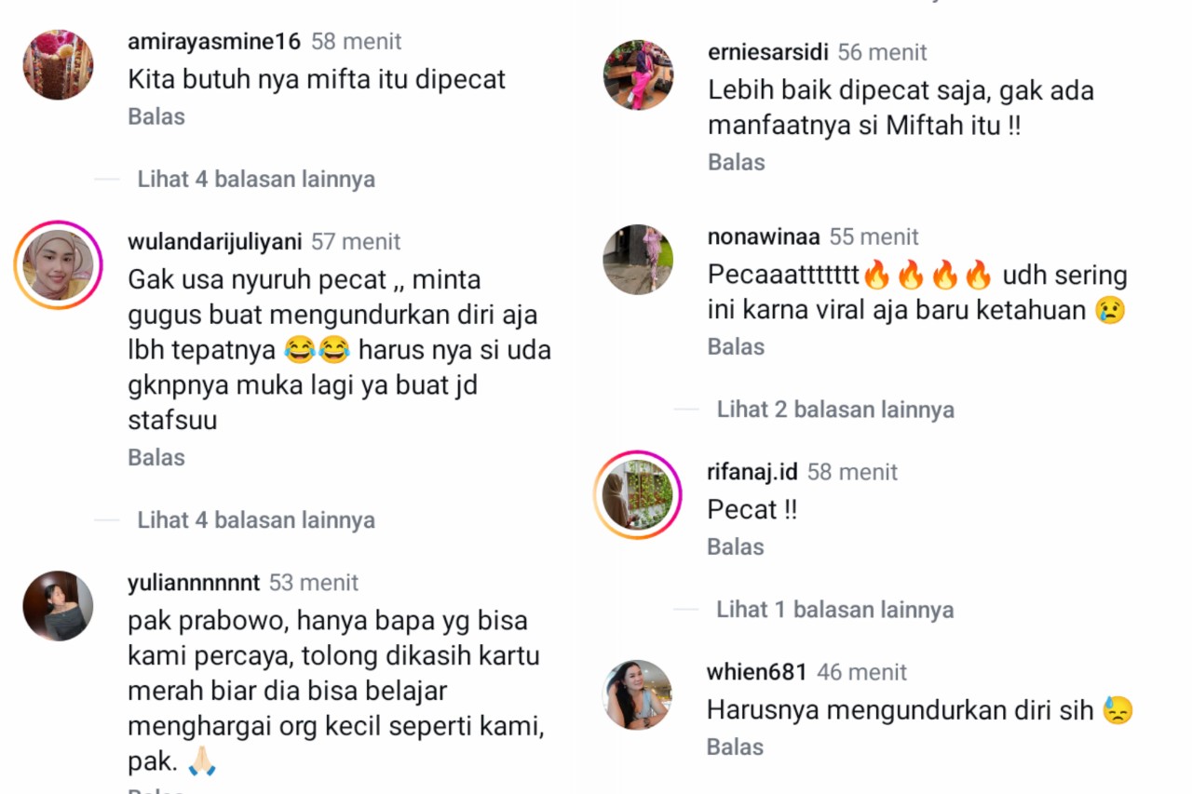Screen dimensions: 1192x794
Task: Tap Balas below rifanaj.id's comment
Action: coord(735,546)
